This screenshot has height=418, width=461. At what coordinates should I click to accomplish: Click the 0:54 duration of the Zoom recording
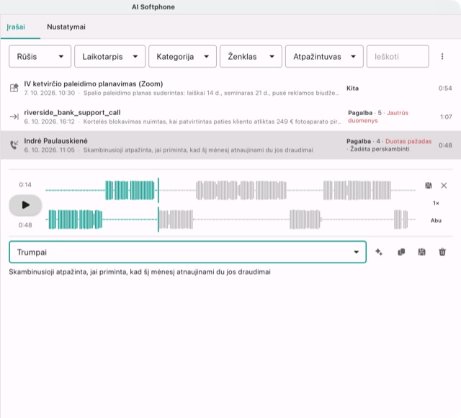(445, 88)
